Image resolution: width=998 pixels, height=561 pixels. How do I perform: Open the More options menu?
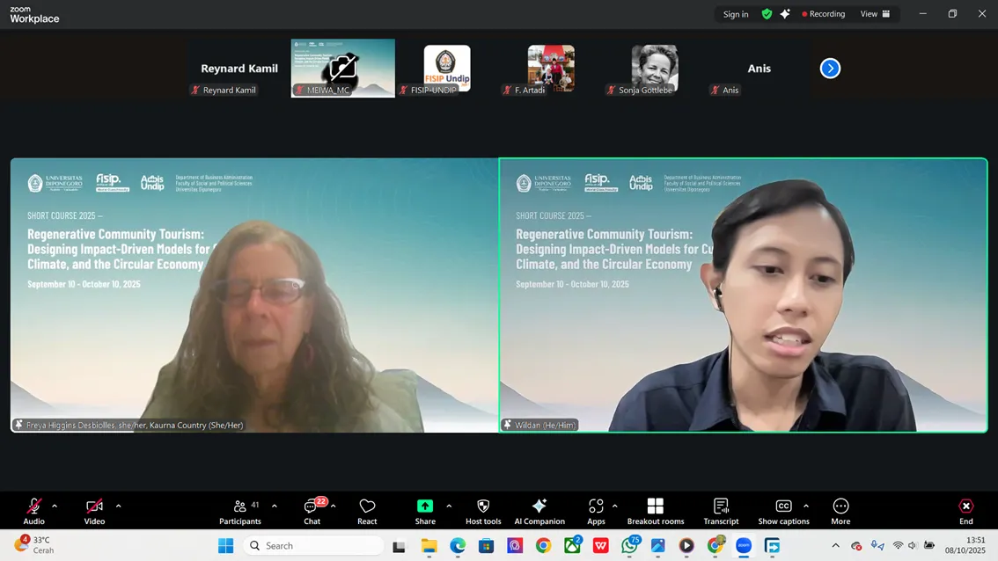pyautogui.click(x=840, y=511)
